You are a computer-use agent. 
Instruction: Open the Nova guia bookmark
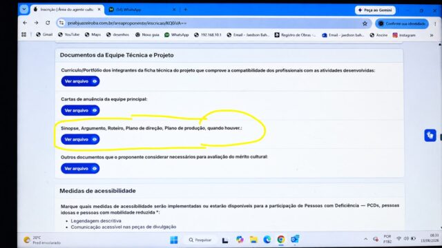[147, 35]
